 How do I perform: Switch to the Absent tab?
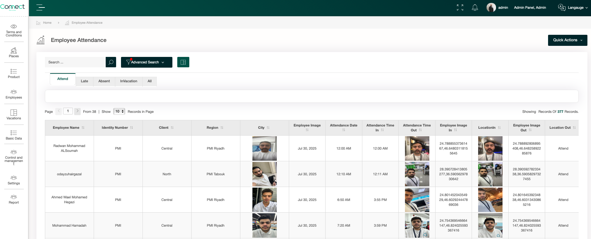coord(104,81)
